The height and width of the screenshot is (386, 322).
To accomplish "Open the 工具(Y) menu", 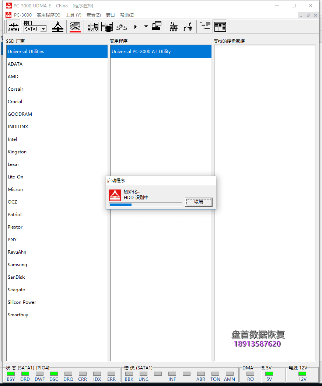I will (73, 15).
